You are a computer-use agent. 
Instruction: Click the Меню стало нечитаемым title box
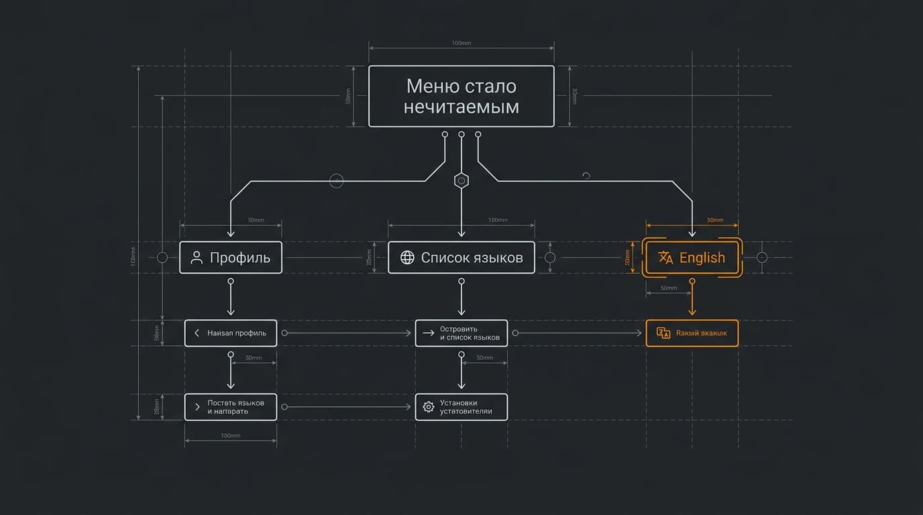pos(461,96)
